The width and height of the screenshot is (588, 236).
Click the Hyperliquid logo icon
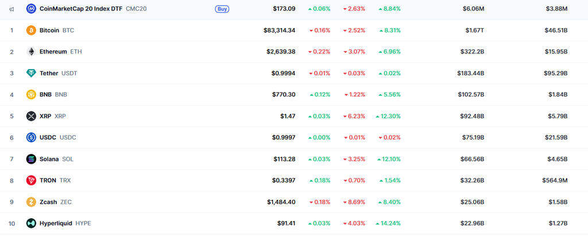click(31, 223)
